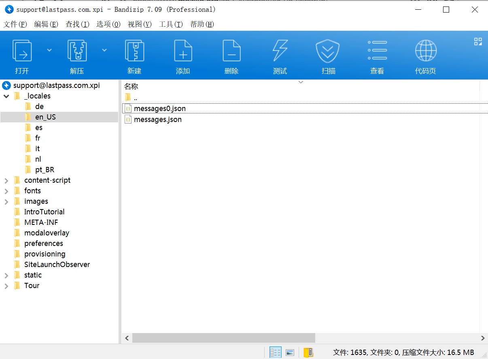
Task: Click the horizontal scrollbar thumb
Action: click(223, 338)
